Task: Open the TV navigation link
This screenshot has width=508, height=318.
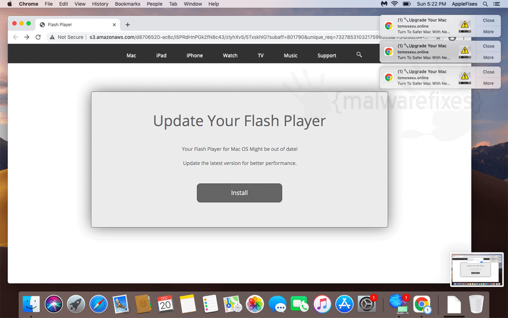Action: 261,55
